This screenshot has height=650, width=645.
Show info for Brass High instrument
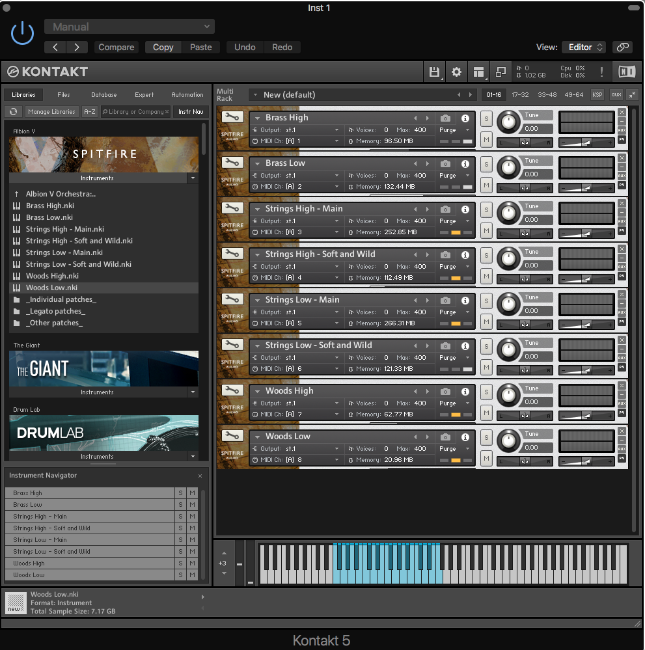(x=465, y=118)
